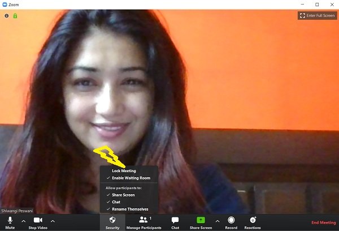Maximize the Zoom window

(x=317, y=5)
